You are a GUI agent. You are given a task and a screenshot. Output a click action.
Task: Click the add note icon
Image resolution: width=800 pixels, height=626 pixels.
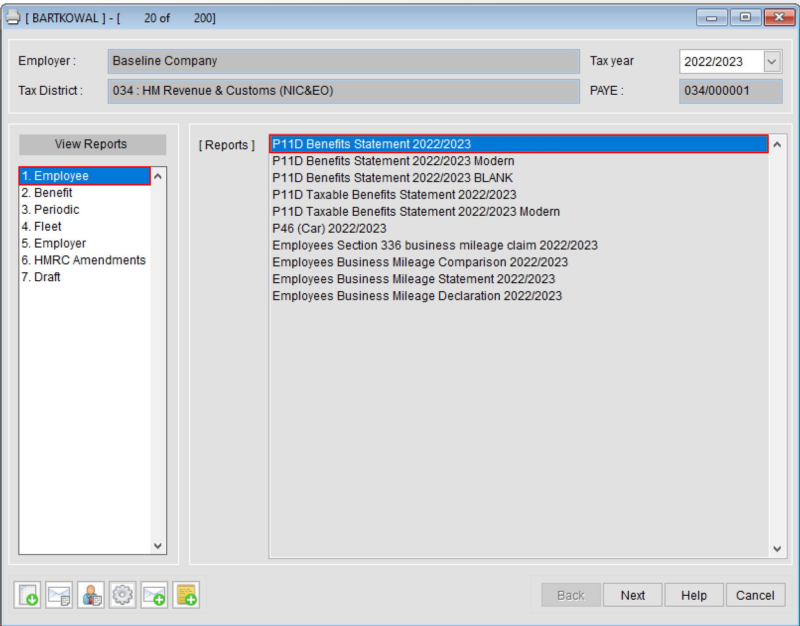click(x=186, y=595)
